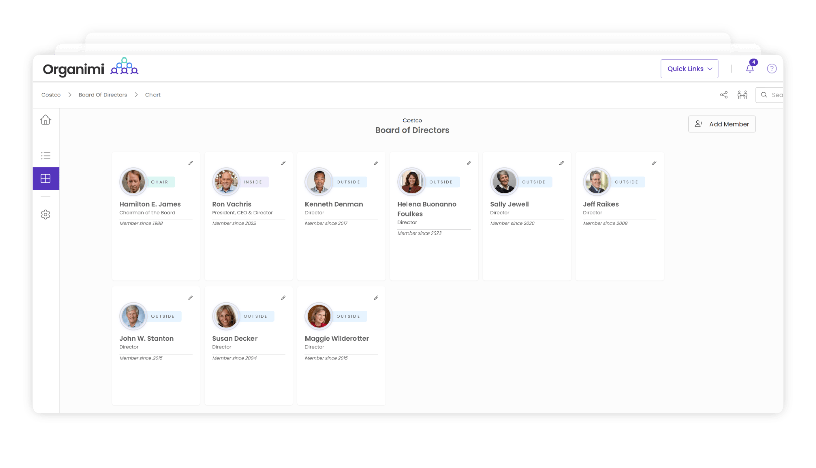The width and height of the screenshot is (816, 468).
Task: Click "Member since 2004" text
Action: pyautogui.click(x=234, y=358)
